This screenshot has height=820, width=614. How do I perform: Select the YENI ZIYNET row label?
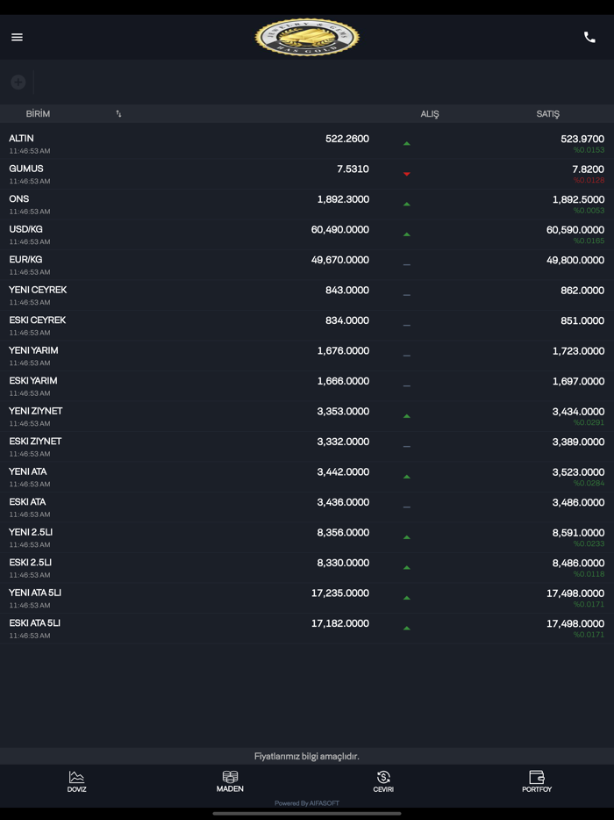tap(36, 412)
